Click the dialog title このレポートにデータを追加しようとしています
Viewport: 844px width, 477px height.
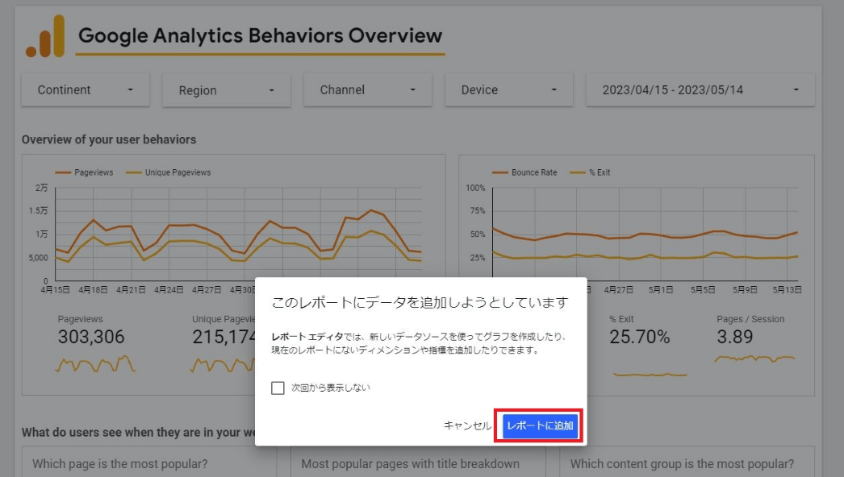point(420,303)
